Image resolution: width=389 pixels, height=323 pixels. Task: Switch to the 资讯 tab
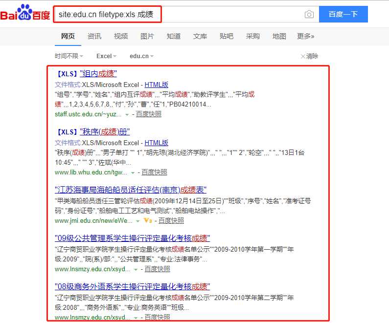[94, 37]
